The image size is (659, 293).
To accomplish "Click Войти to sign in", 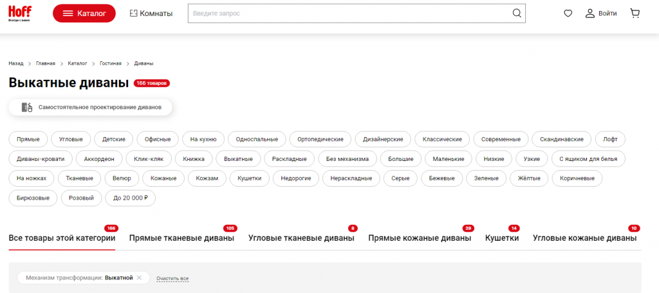I will [602, 14].
